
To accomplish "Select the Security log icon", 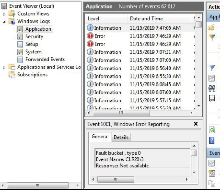I will [20, 37].
